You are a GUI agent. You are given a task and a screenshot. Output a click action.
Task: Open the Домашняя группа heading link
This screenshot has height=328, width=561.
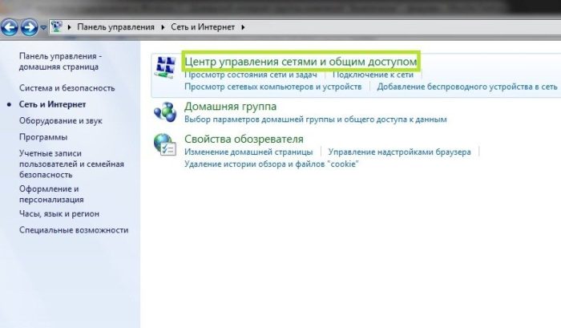tap(230, 106)
